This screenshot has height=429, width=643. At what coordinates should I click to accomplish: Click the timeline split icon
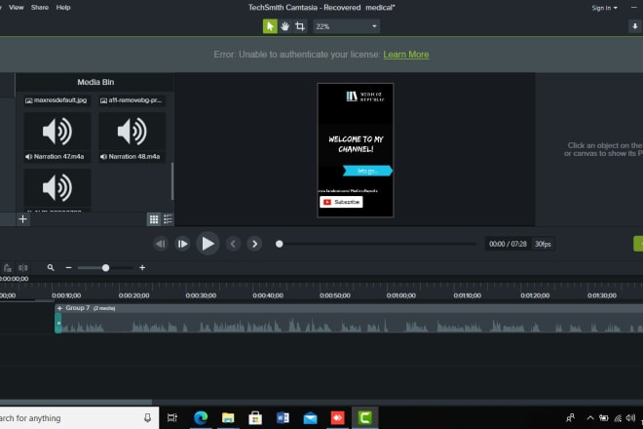23,268
